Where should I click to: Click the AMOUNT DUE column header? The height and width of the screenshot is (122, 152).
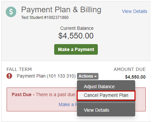[130, 69]
